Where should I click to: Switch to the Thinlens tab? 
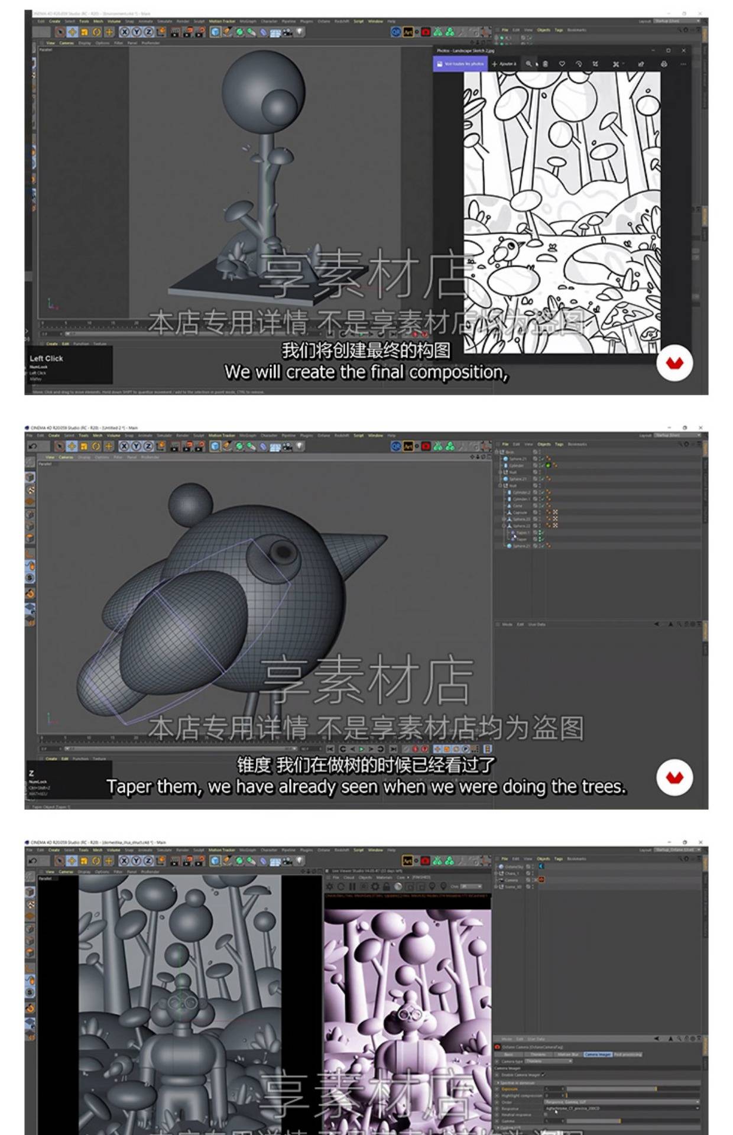pos(538,1055)
